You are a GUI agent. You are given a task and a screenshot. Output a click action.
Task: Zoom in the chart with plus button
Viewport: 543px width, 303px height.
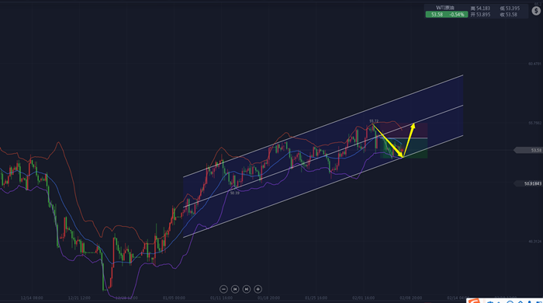tap(258, 289)
